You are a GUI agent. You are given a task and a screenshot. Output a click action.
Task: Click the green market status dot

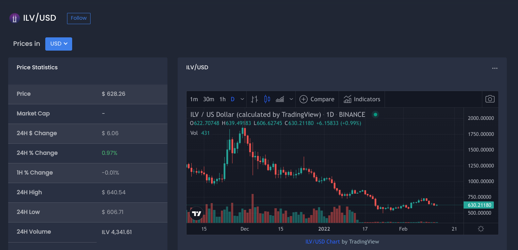tap(375, 114)
